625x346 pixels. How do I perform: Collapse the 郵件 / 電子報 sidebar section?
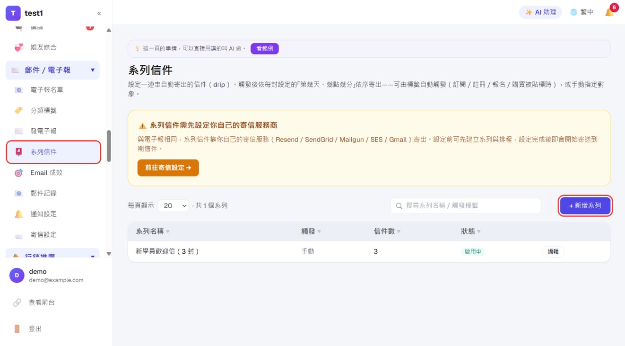tap(52, 70)
